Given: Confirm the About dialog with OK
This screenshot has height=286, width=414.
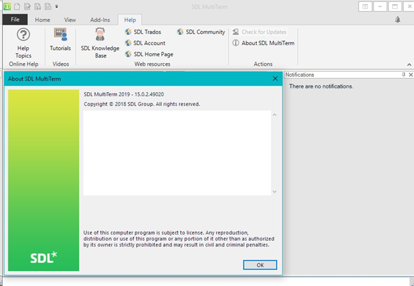Looking at the screenshot, I should point(260,265).
